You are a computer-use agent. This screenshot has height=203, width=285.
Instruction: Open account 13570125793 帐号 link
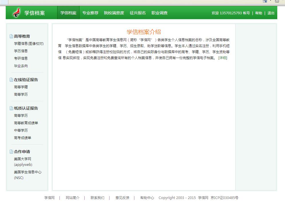[235, 13]
